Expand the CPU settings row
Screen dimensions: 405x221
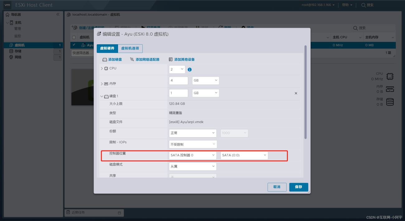pyautogui.click(x=102, y=69)
